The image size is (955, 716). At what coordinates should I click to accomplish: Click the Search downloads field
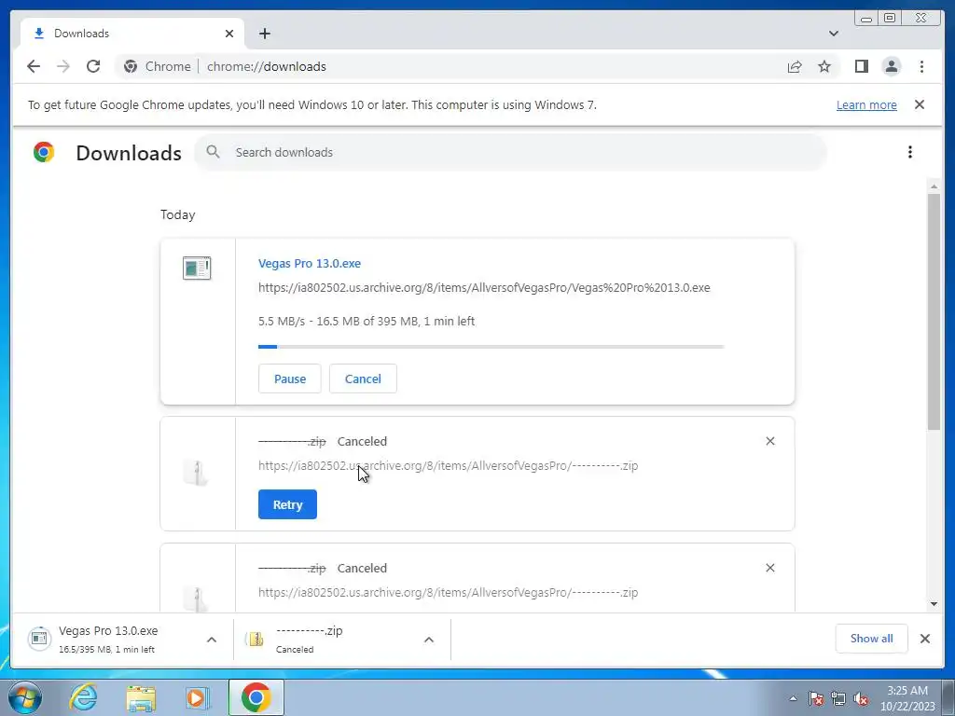pyautogui.click(x=510, y=152)
